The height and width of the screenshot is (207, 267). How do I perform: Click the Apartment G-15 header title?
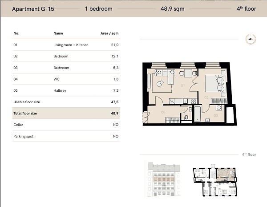click(x=33, y=8)
